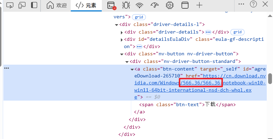Collapse the nv-driver-button-standard div
The height and width of the screenshot is (139, 273).
pyautogui.click(x=127, y=62)
